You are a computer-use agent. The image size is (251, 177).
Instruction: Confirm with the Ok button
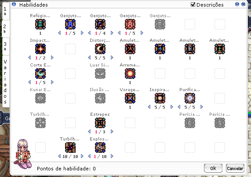click(x=213, y=168)
